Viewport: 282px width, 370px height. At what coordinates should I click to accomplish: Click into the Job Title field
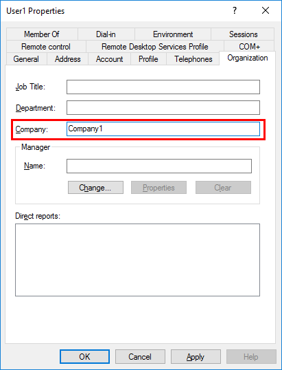click(x=163, y=87)
